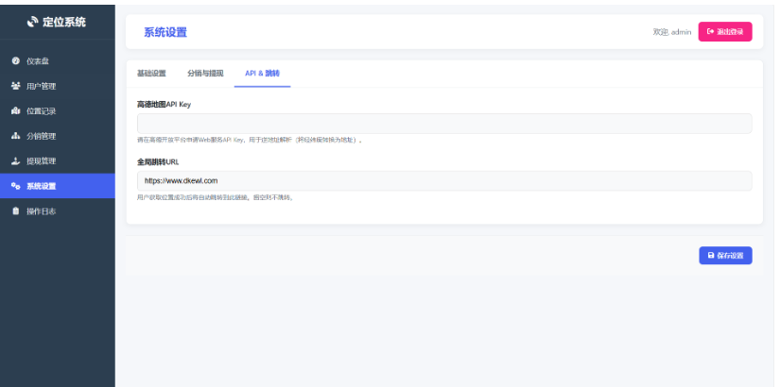The height and width of the screenshot is (387, 780).
Task: Click the 仪表盘 dashboard gauge icon
Action: (x=15, y=61)
